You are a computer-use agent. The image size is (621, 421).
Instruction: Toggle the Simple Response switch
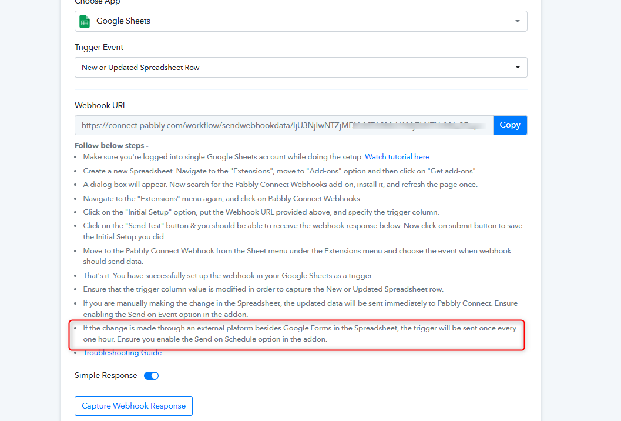tap(152, 376)
